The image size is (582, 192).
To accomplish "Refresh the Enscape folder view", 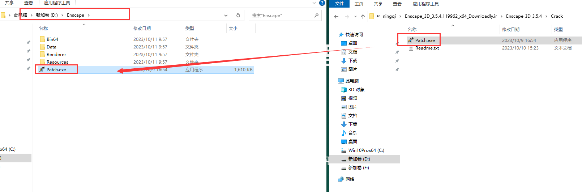I will [238, 15].
